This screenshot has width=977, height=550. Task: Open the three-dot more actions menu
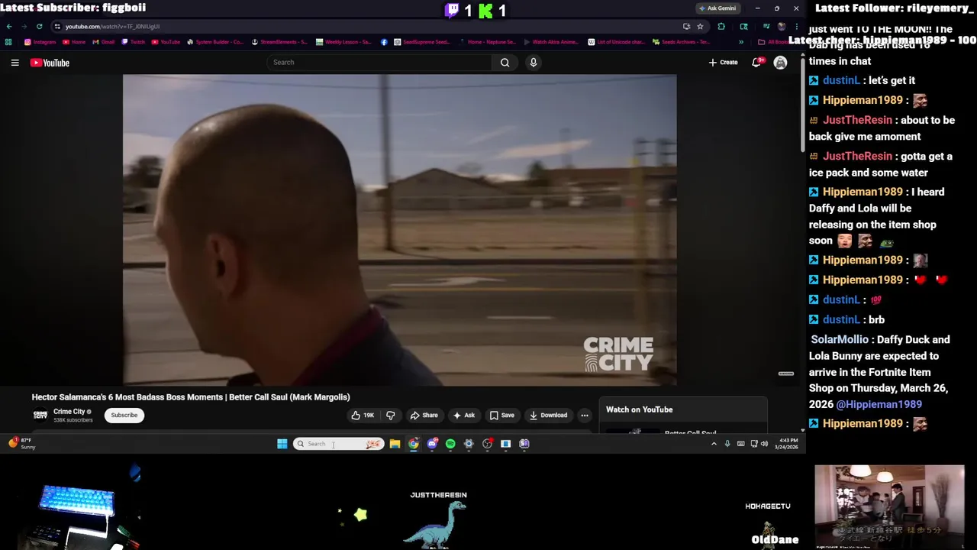pos(585,416)
